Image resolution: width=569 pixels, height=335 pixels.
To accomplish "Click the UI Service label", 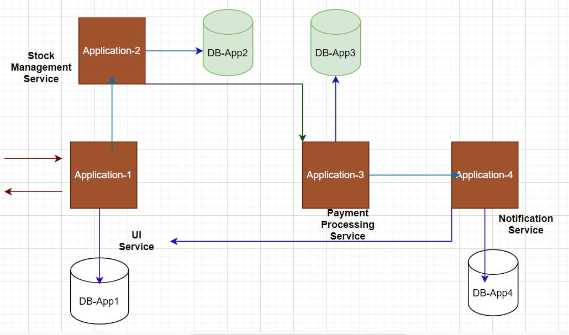I will (x=136, y=241).
